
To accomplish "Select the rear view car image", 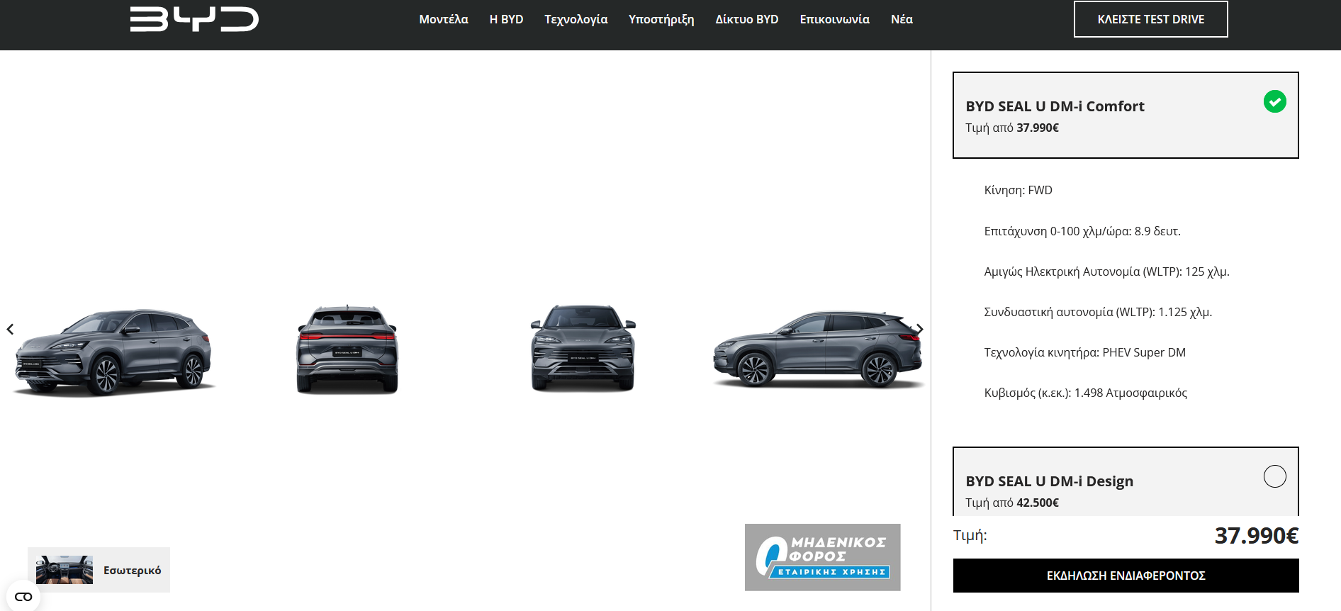I will tap(347, 349).
